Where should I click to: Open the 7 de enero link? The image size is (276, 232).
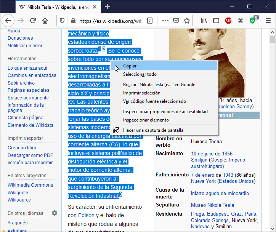(202, 175)
